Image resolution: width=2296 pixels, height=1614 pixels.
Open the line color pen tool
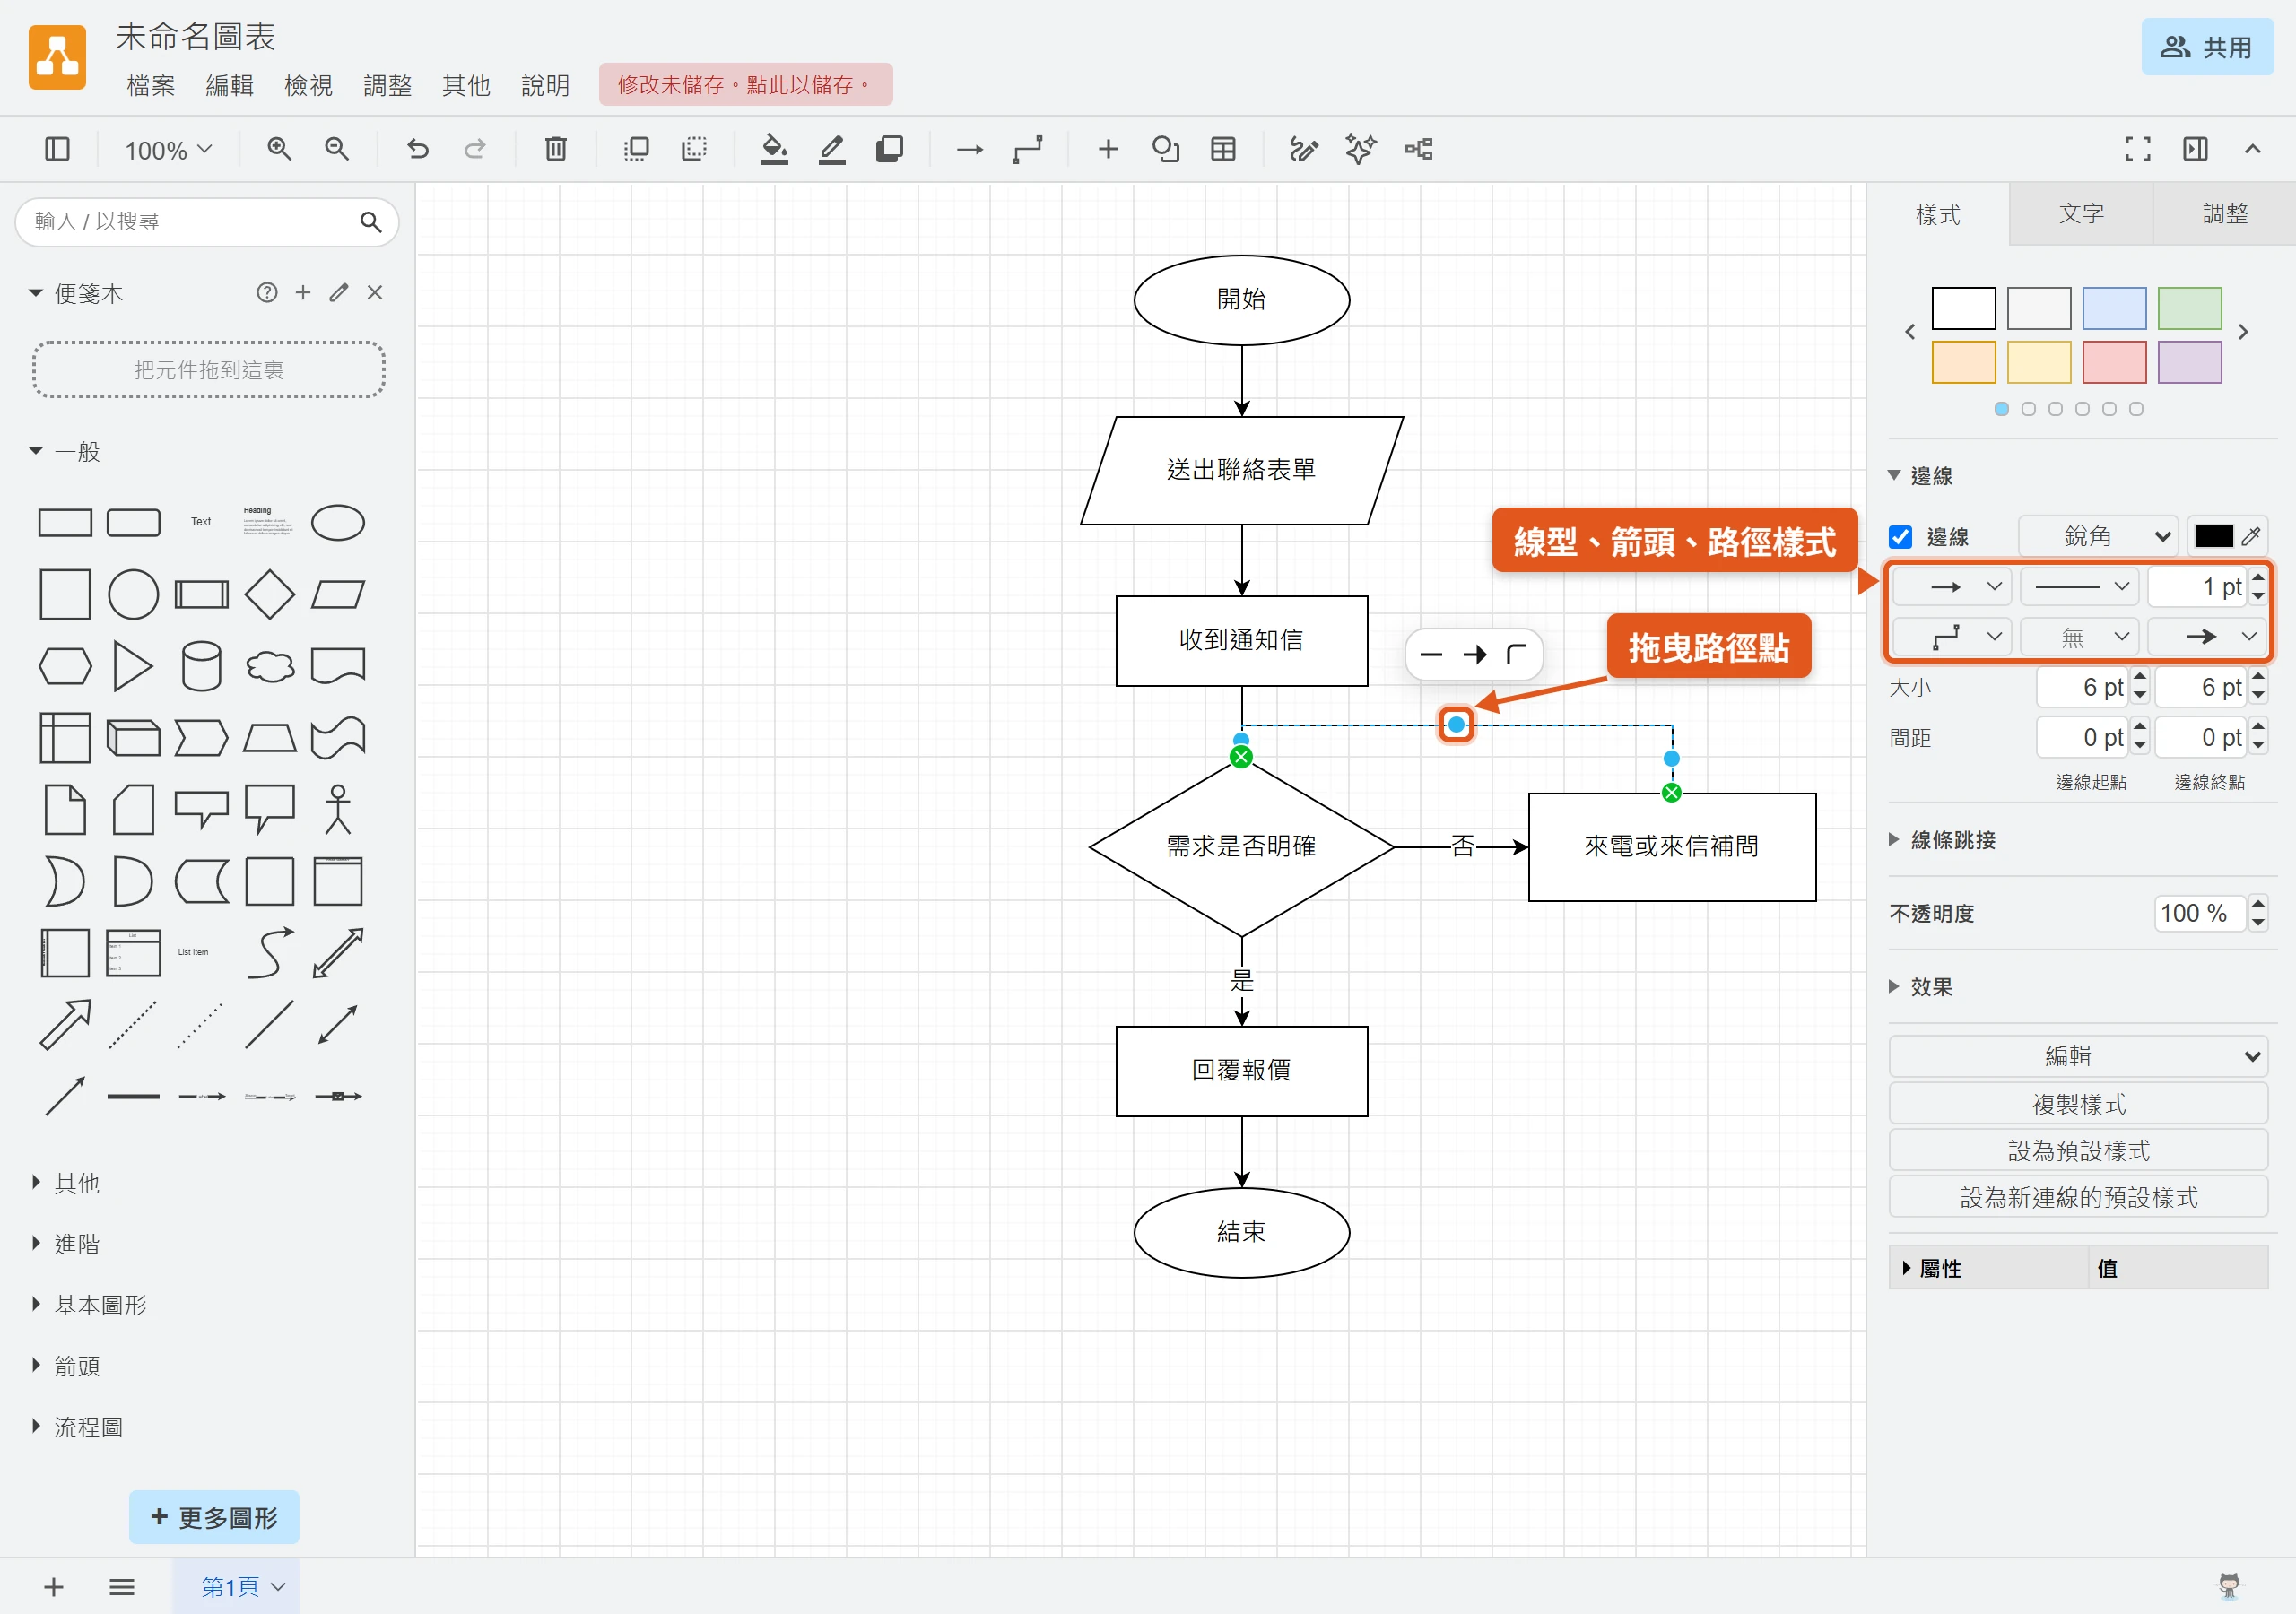pyautogui.click(x=832, y=149)
